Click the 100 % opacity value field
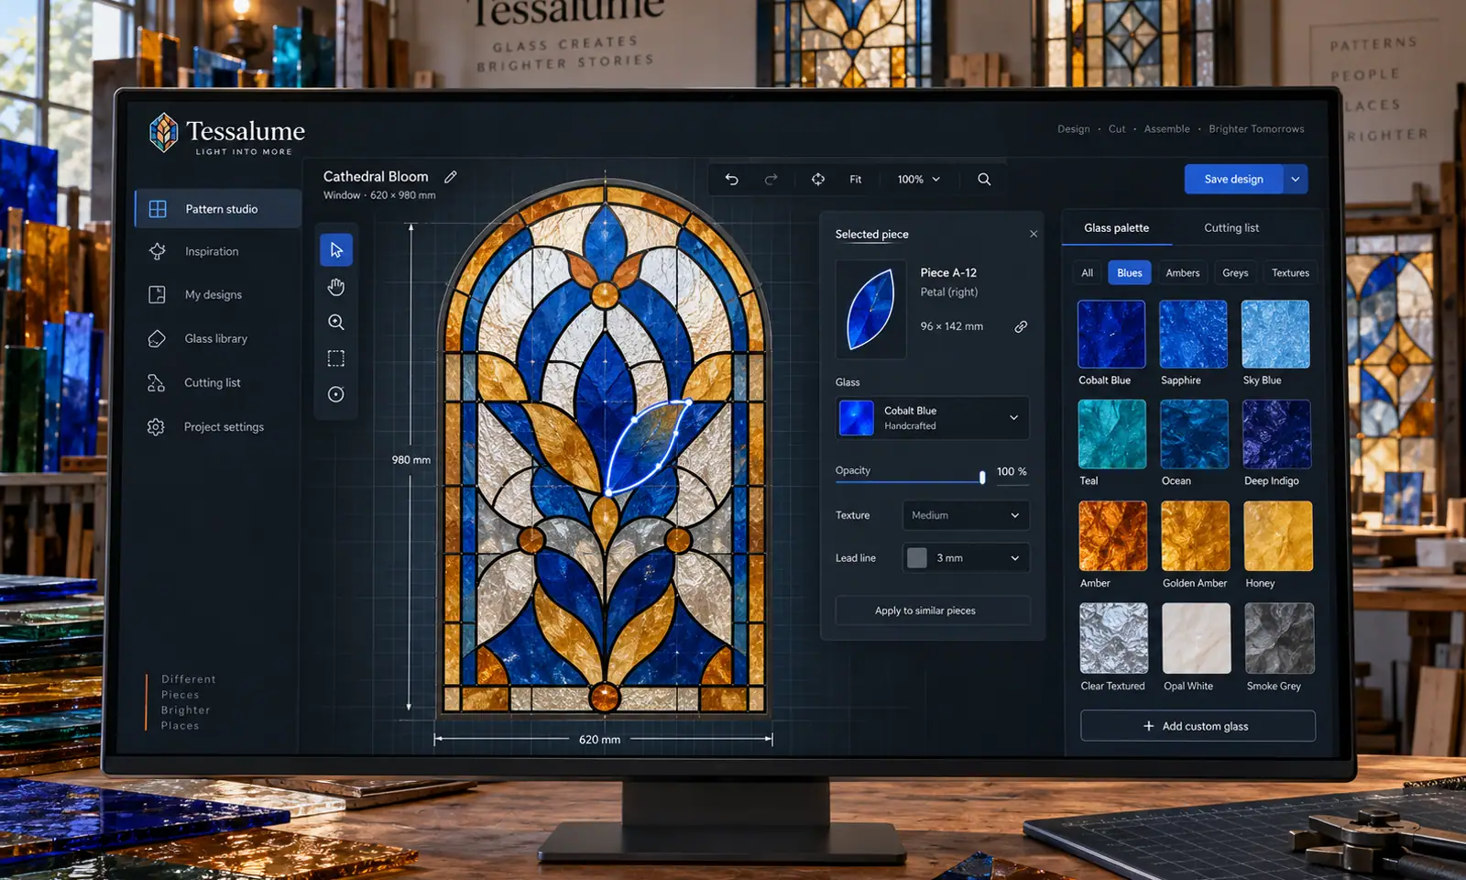Viewport: 1466px width, 880px height. tap(1012, 472)
